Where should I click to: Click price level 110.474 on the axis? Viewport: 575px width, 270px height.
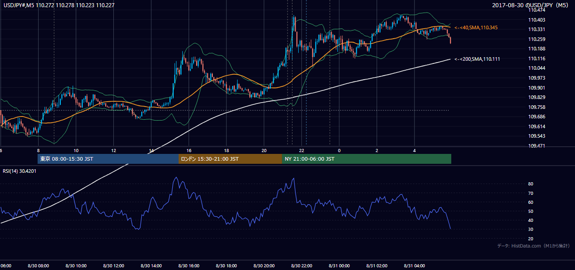point(536,9)
